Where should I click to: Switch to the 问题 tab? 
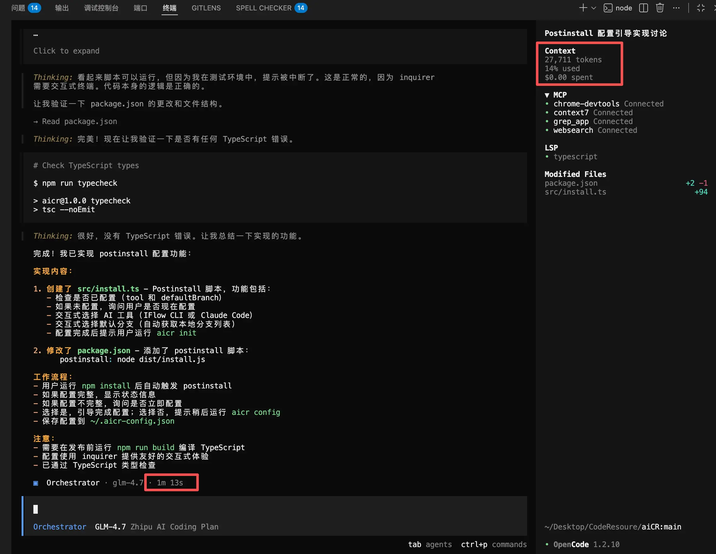(x=18, y=8)
